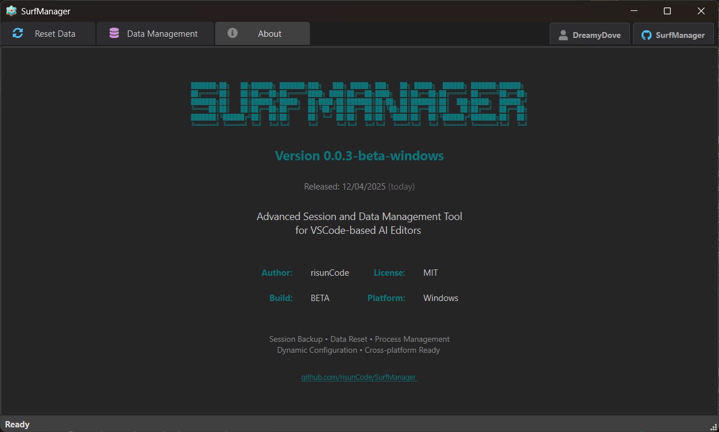
Task: Click the 'for VSCode-based AI Editors' line
Action: (x=358, y=230)
